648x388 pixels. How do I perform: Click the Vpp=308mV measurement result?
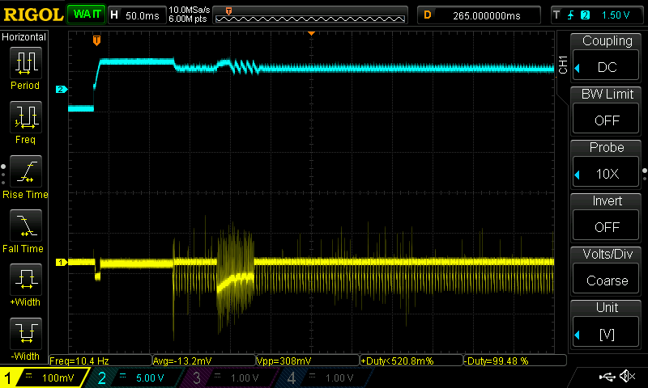(x=308, y=361)
